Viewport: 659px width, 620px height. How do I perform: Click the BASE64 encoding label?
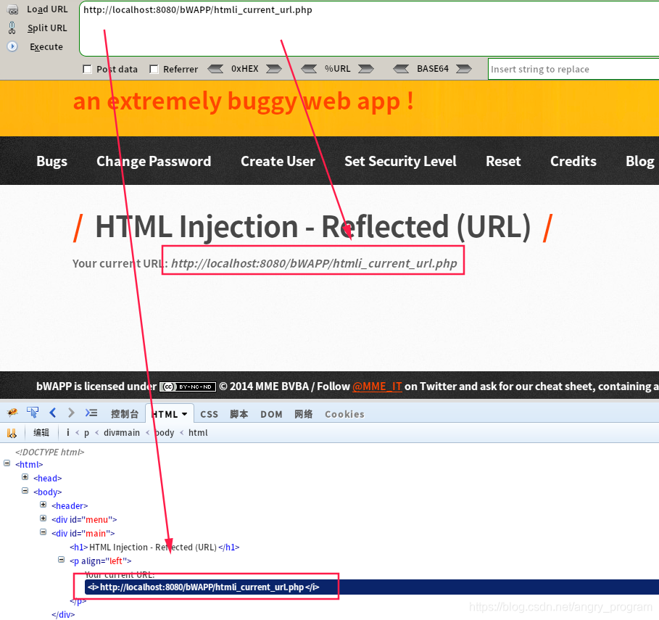point(433,68)
